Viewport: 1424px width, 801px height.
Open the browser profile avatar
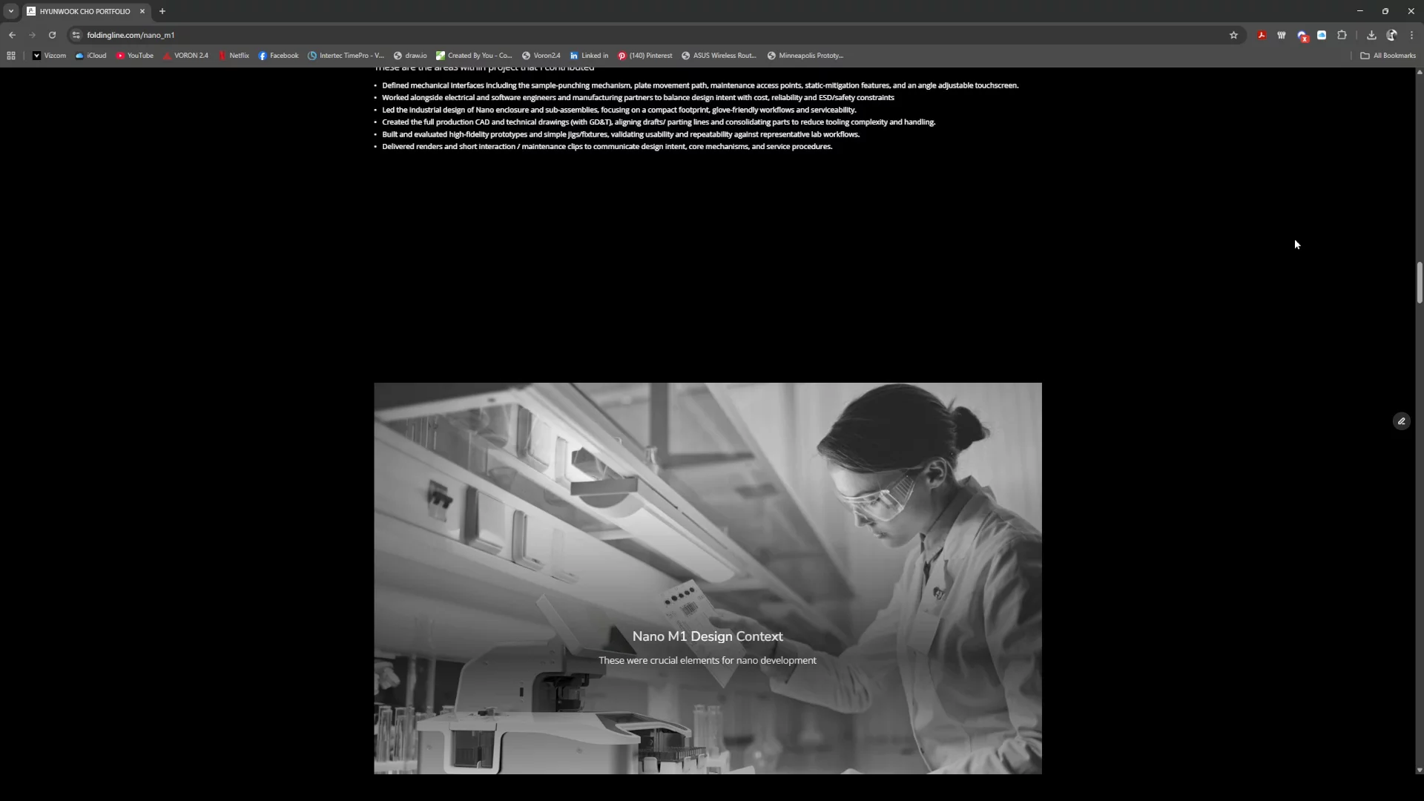(x=1391, y=35)
